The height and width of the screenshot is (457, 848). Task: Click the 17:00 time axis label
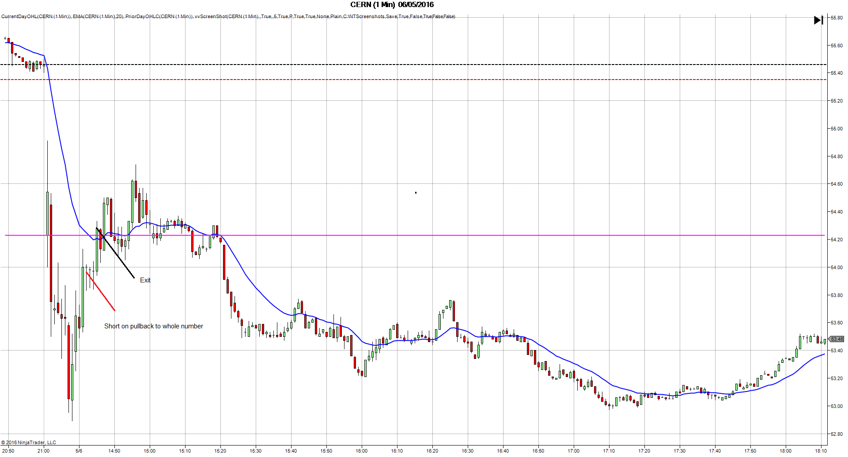[573, 451]
